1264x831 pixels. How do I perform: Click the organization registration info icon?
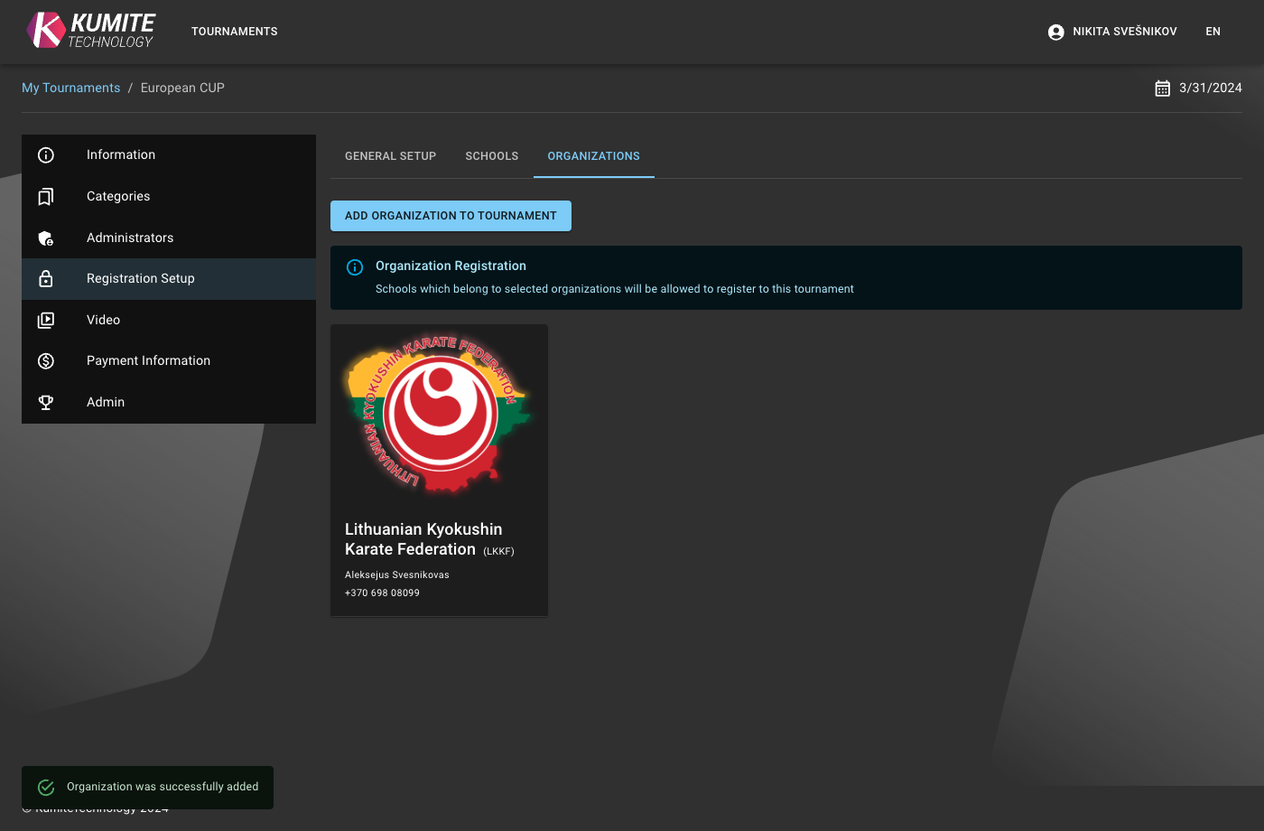[x=355, y=267]
